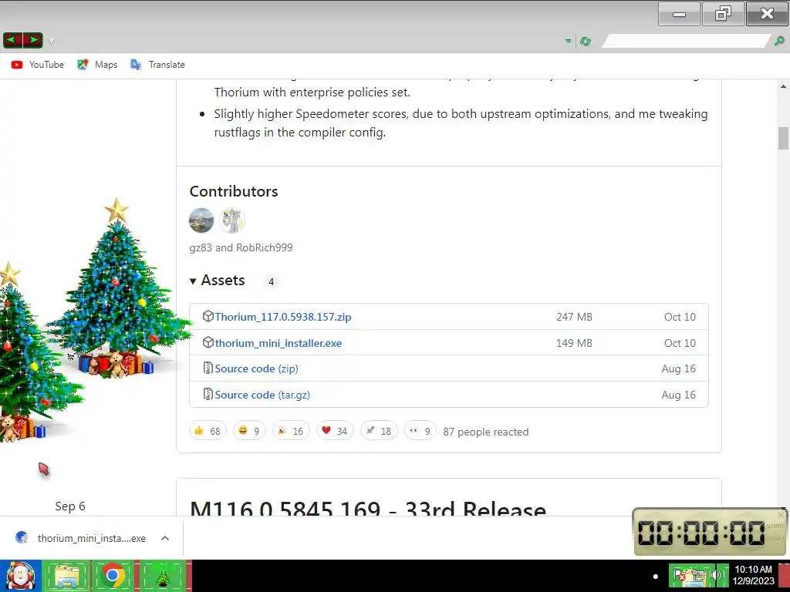Click the '247 MB' size text
This screenshot has width=790, height=592.
point(574,317)
